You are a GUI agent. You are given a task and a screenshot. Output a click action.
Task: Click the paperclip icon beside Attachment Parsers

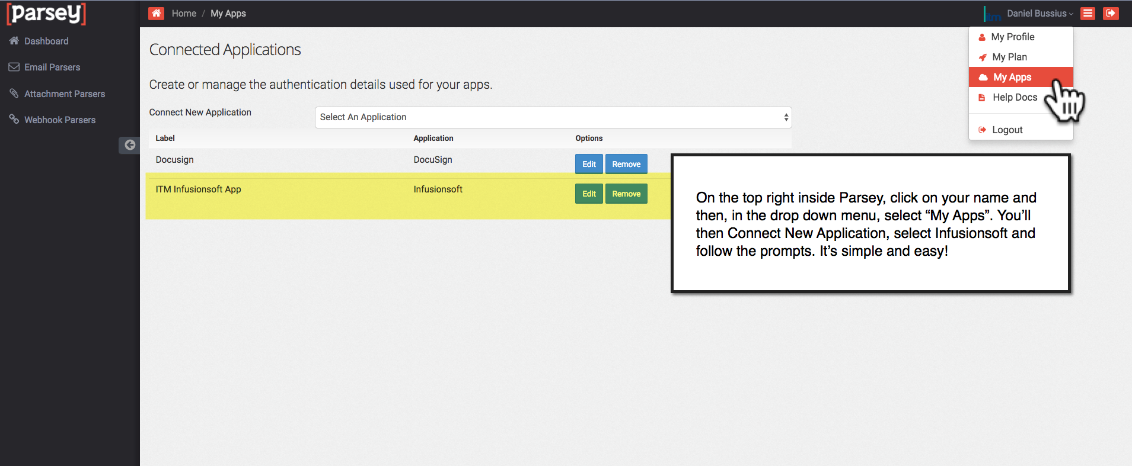14,94
